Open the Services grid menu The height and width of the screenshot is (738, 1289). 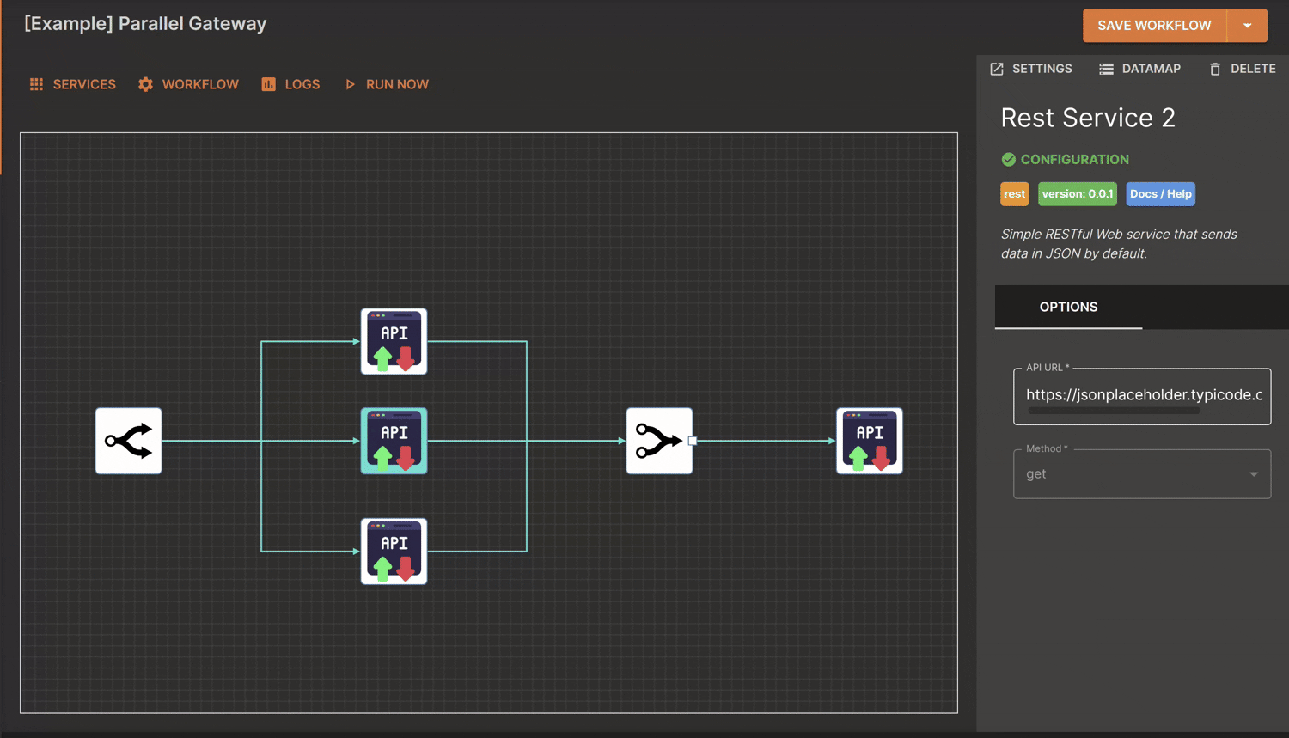[x=72, y=84]
